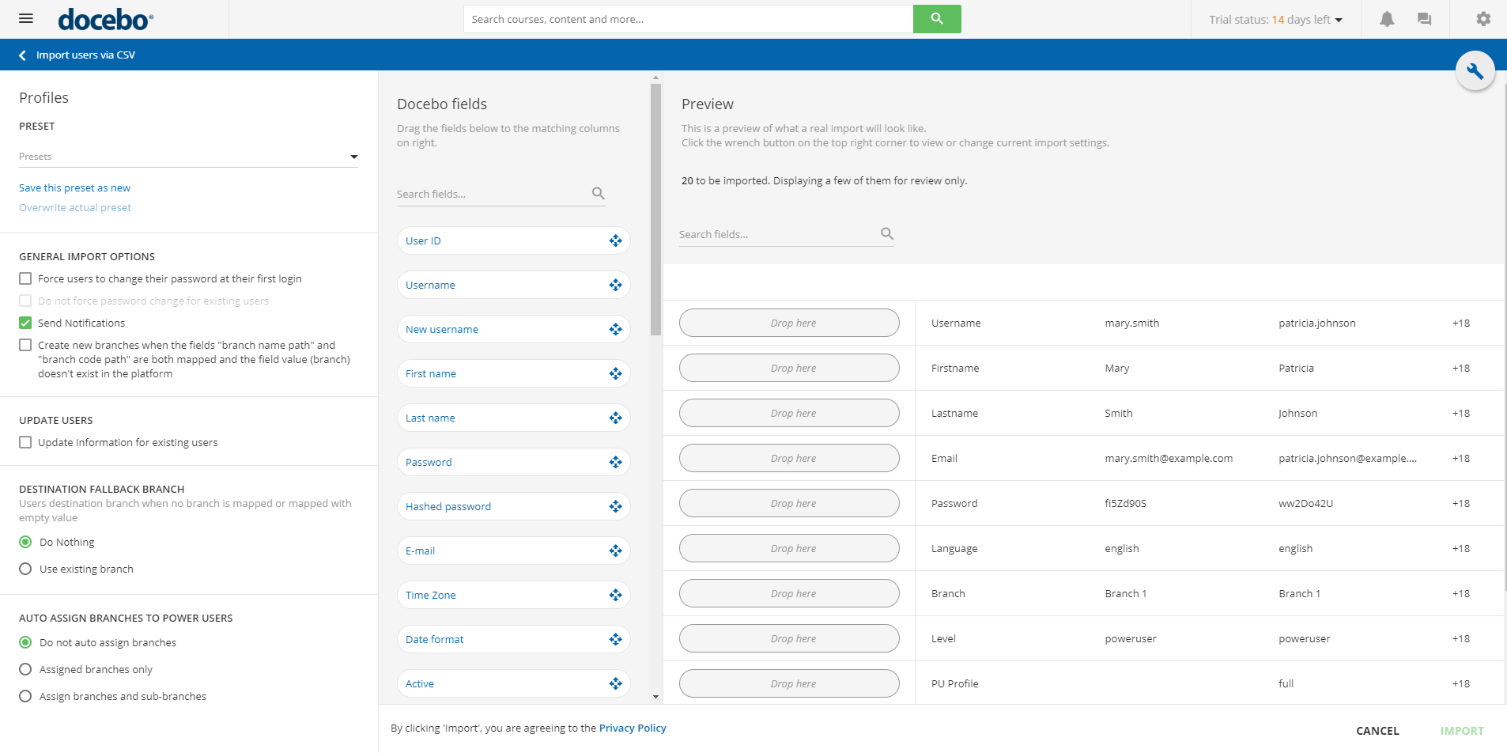
Task: Enable Update Information for existing users
Action: [25, 442]
